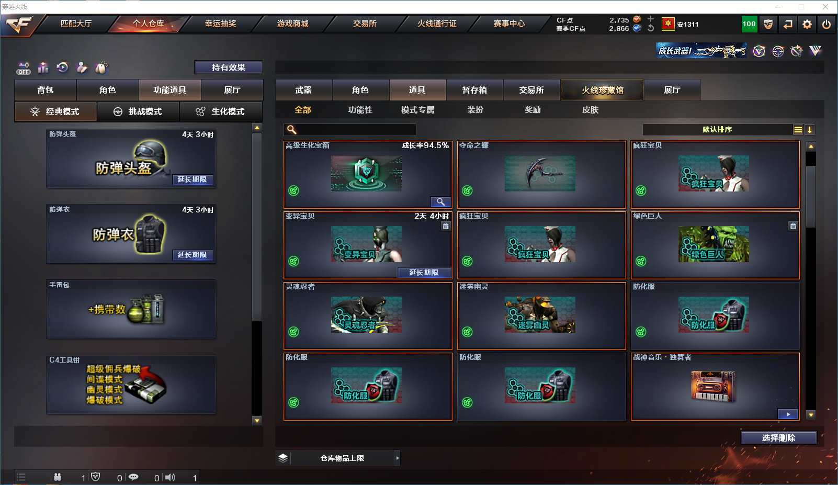Click 延长期限 button on 防弹头盔
This screenshot has width=838, height=485.
(192, 179)
